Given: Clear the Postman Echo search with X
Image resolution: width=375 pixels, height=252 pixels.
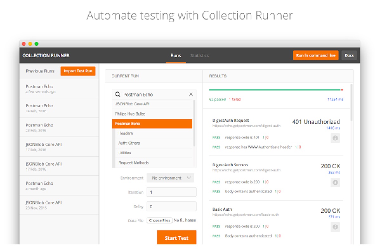Looking at the screenshot, I should click(x=191, y=94).
